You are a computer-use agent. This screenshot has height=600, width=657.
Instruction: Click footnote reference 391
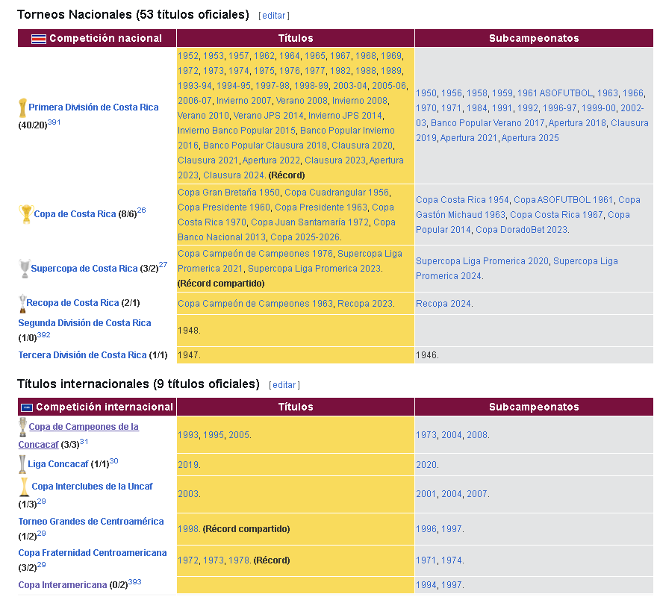click(x=54, y=122)
